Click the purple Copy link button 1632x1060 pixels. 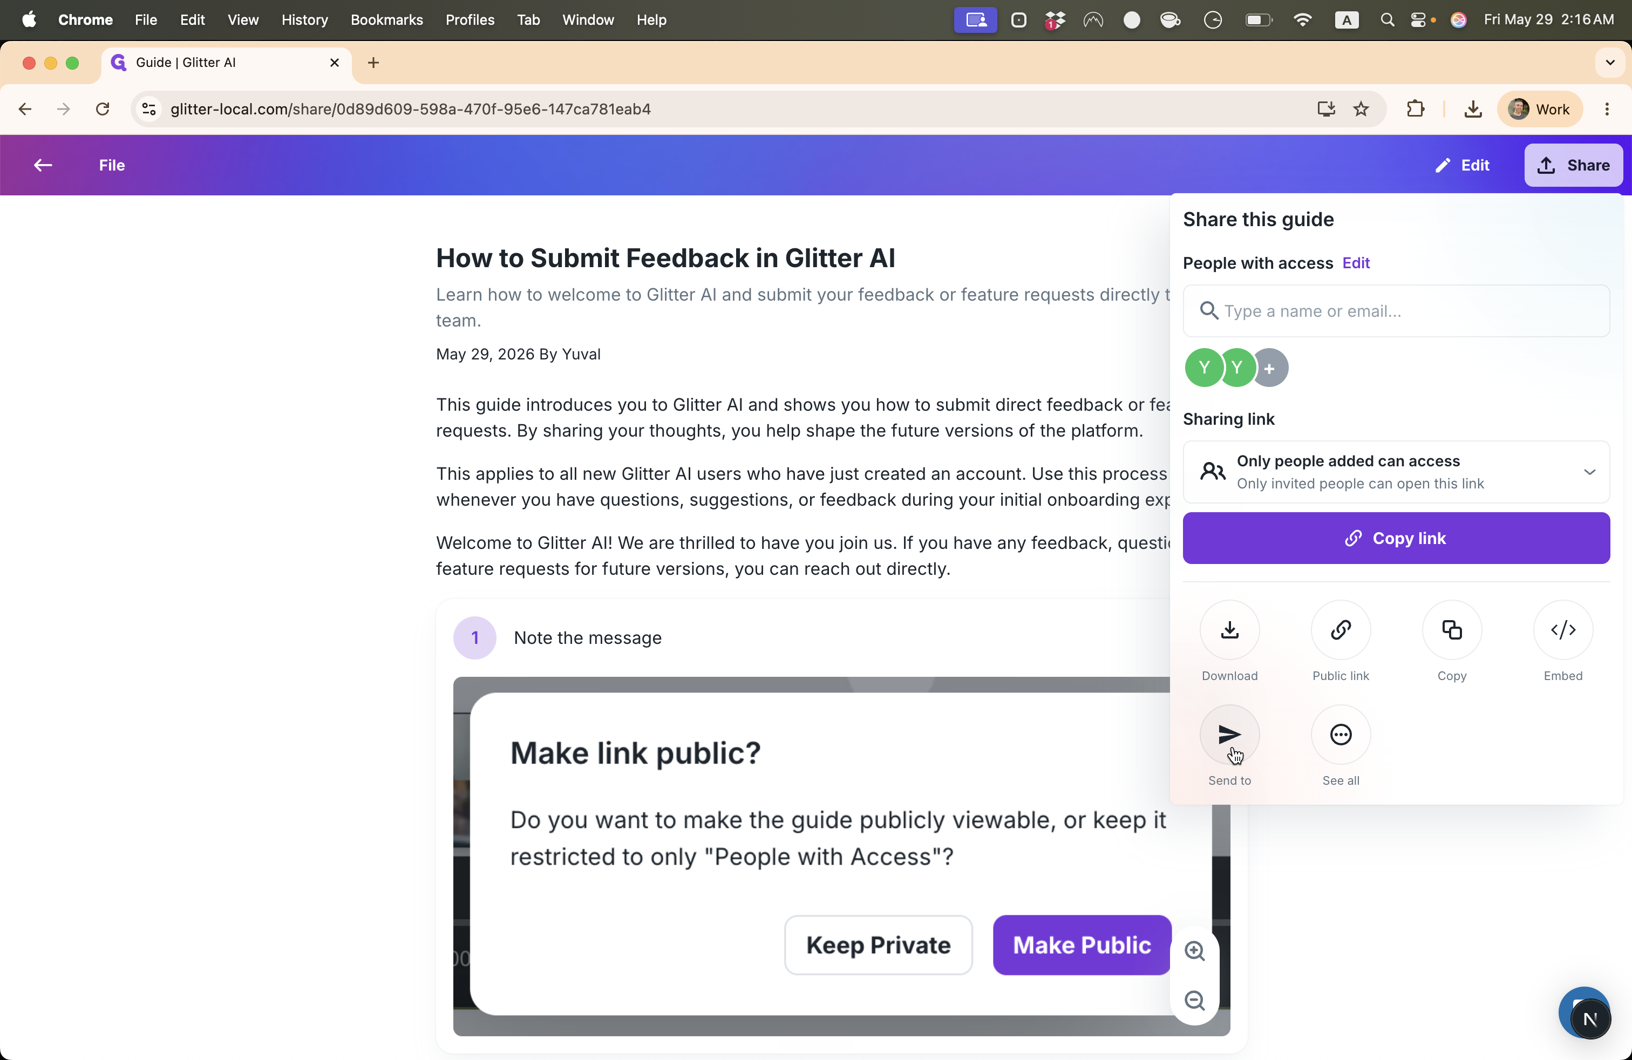(1396, 538)
